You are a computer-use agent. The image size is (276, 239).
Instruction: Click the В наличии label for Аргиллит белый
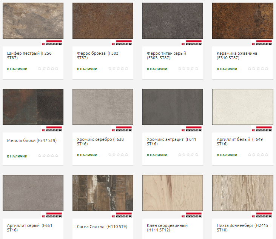click(227, 155)
